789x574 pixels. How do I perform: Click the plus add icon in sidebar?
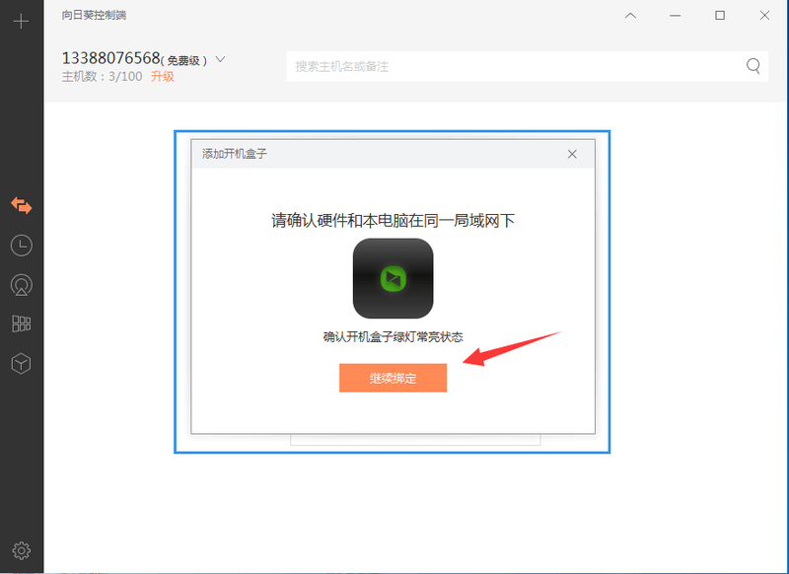pyautogui.click(x=21, y=21)
